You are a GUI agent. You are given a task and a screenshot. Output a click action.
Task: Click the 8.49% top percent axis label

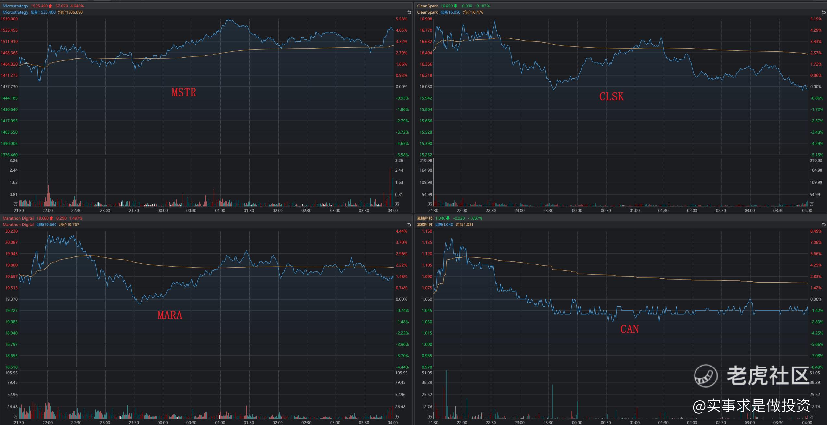click(x=816, y=231)
